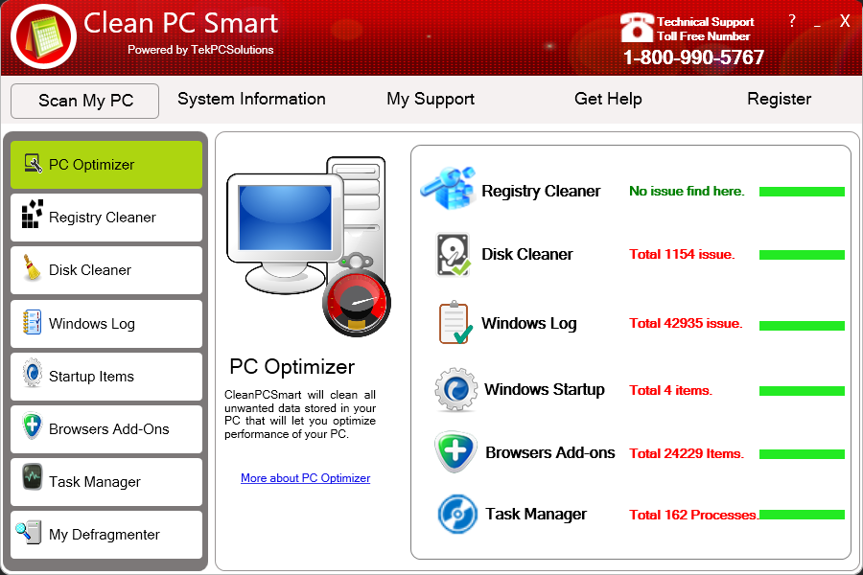Select the Windows Log clipboard icon

pos(455,323)
